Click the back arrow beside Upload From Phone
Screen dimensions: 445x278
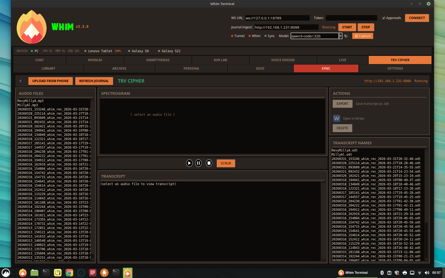(21, 81)
